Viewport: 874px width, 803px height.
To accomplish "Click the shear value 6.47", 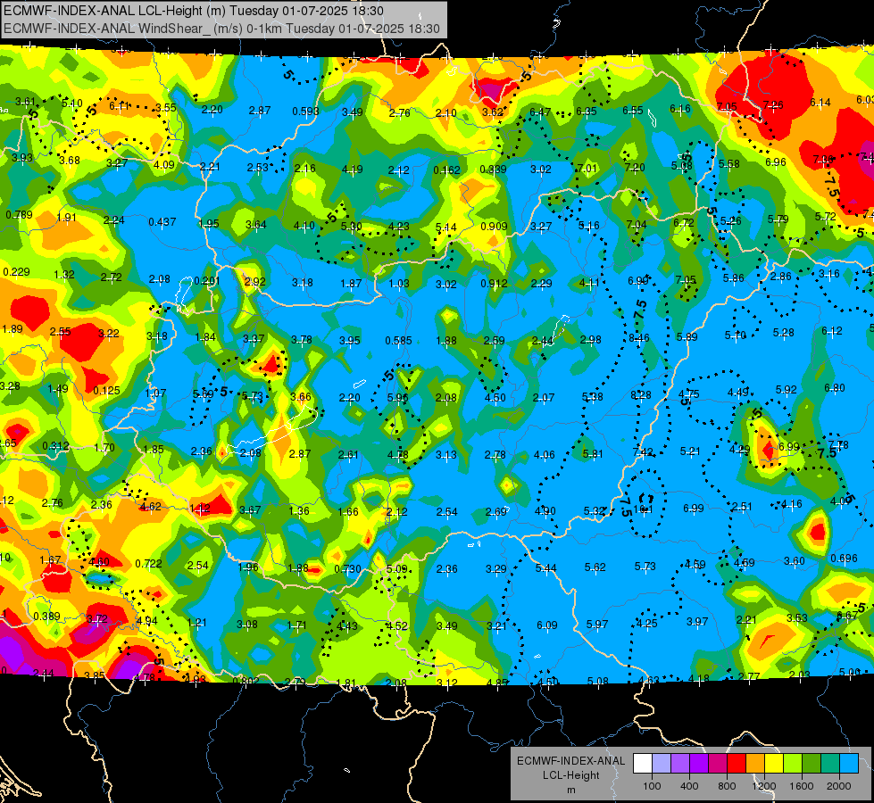I will click(x=540, y=112).
